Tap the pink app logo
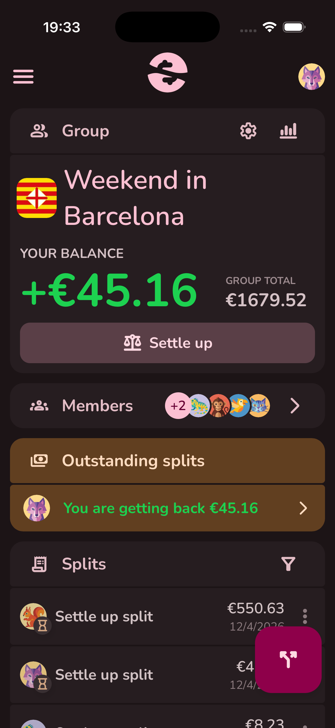This screenshot has width=335, height=728. [x=167, y=73]
